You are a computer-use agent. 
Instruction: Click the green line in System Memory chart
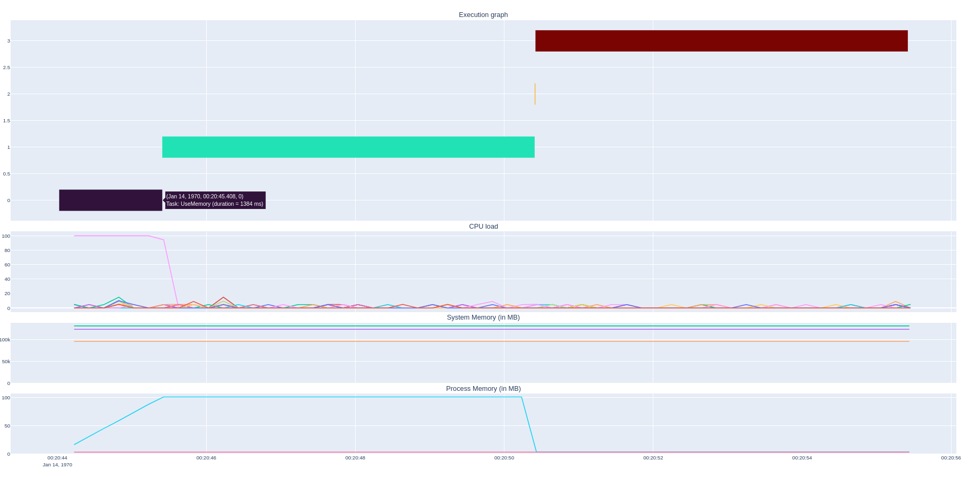pyautogui.click(x=478, y=326)
